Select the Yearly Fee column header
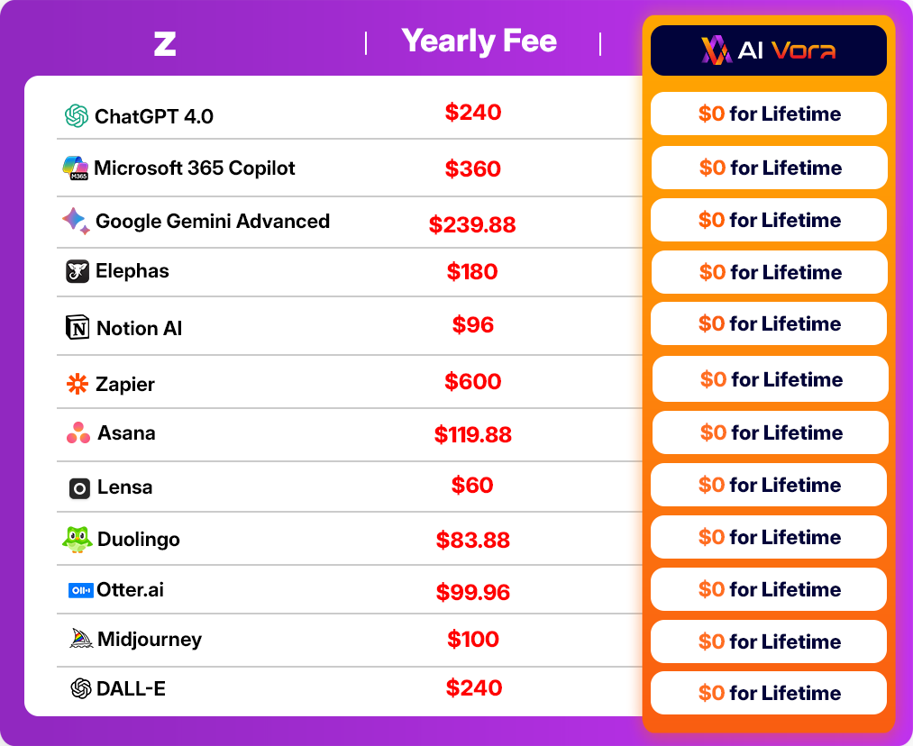The width and height of the screenshot is (913, 746). click(x=479, y=41)
